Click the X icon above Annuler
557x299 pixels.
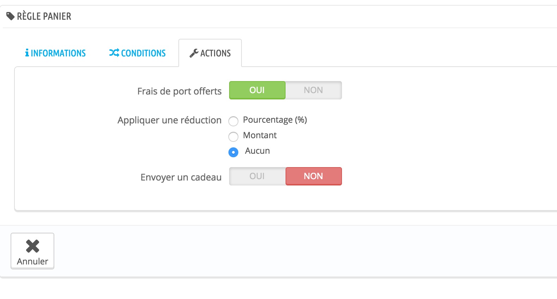coord(32,246)
